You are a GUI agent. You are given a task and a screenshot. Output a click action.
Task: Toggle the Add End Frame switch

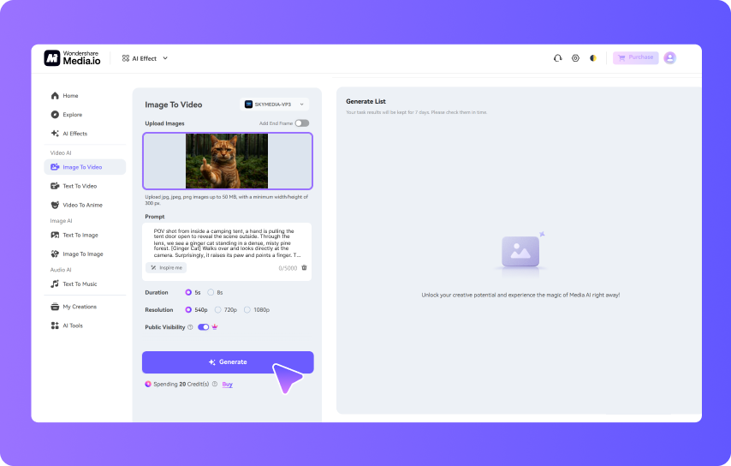302,123
